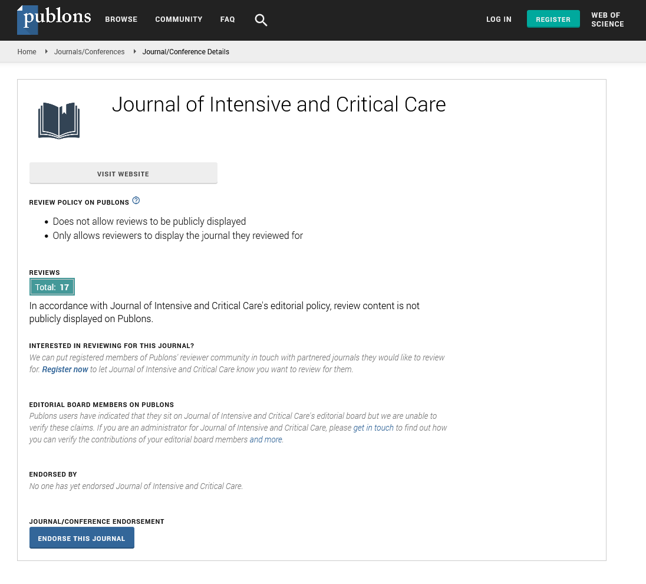
Task: Go to Journals/Conferences breadcrumb
Action: [89, 52]
